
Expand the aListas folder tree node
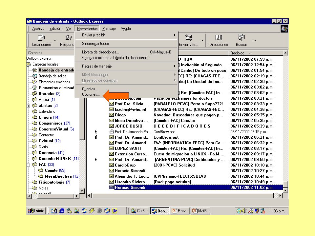[29, 106]
